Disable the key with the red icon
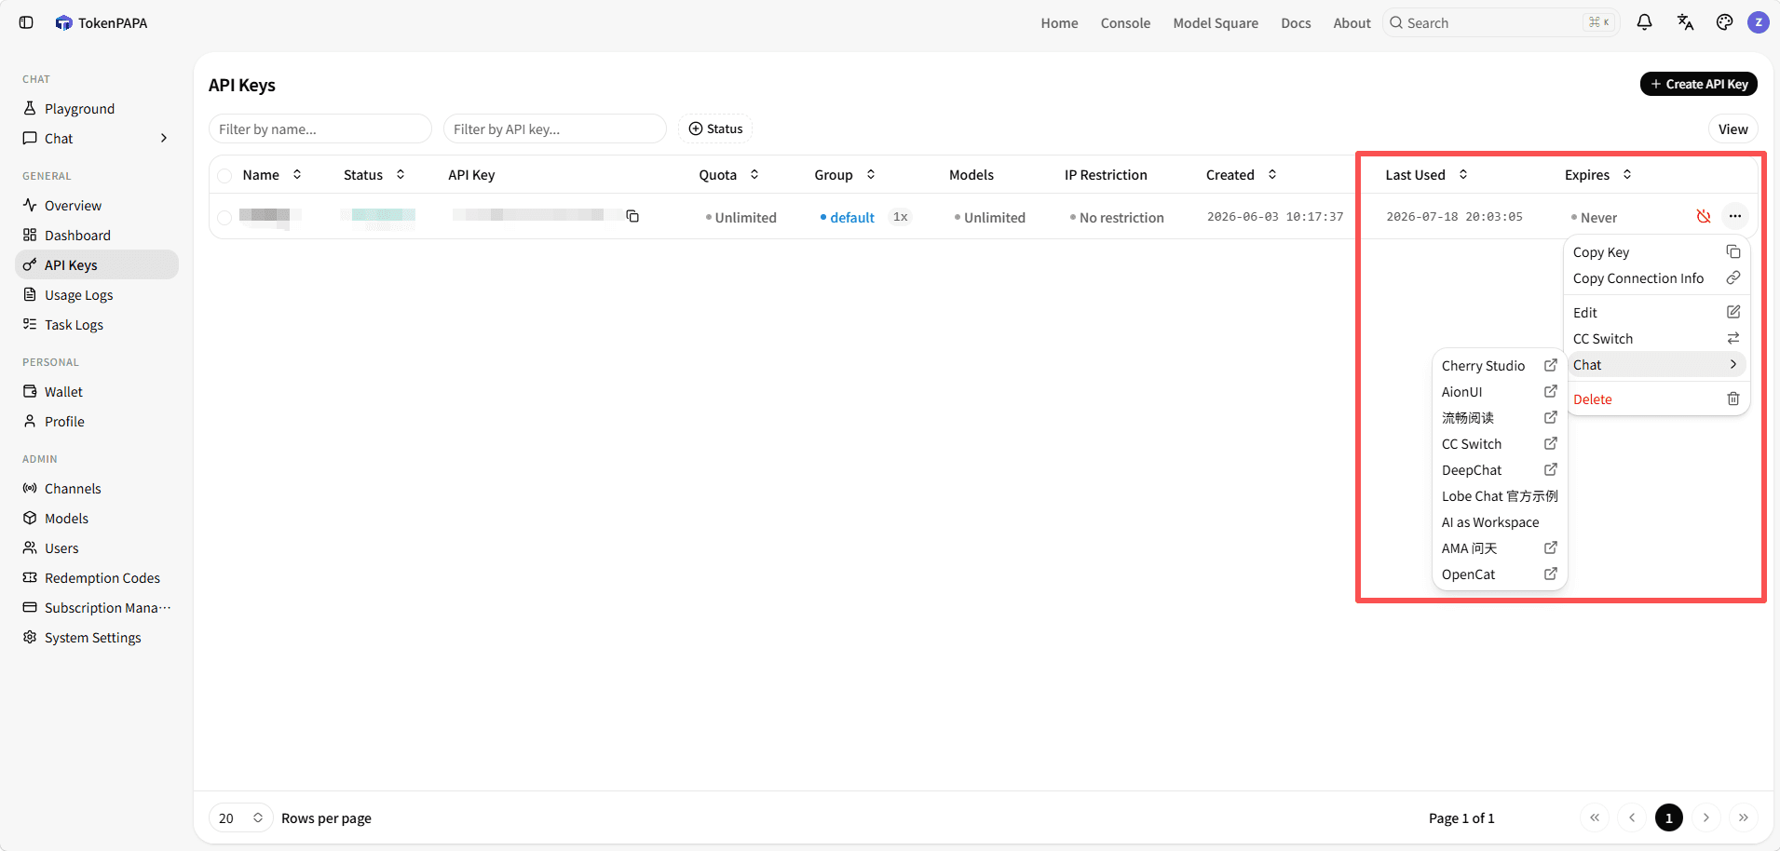The height and width of the screenshot is (851, 1780). point(1704,216)
